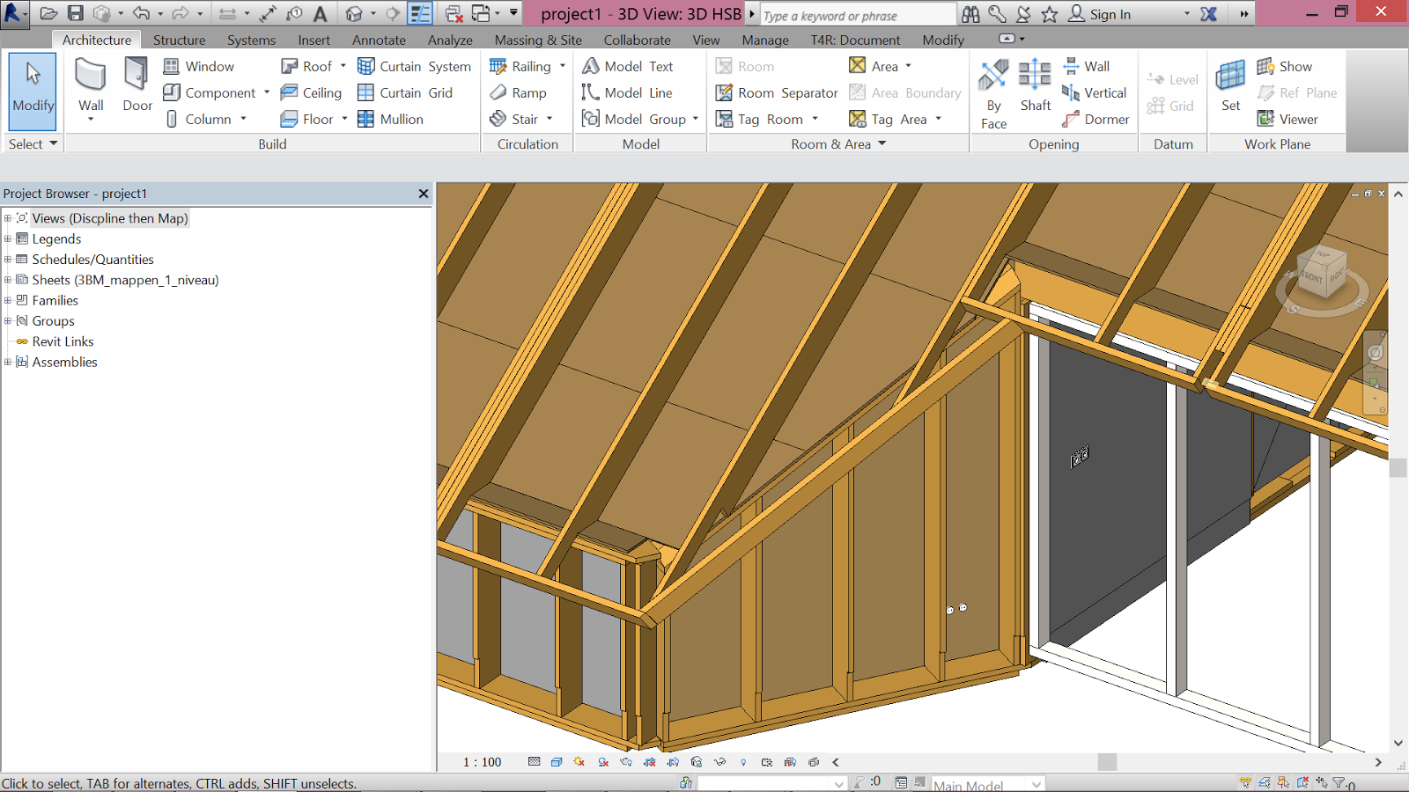Expand the Legends tree node
Screen dimensions: 1409x792
8,238
